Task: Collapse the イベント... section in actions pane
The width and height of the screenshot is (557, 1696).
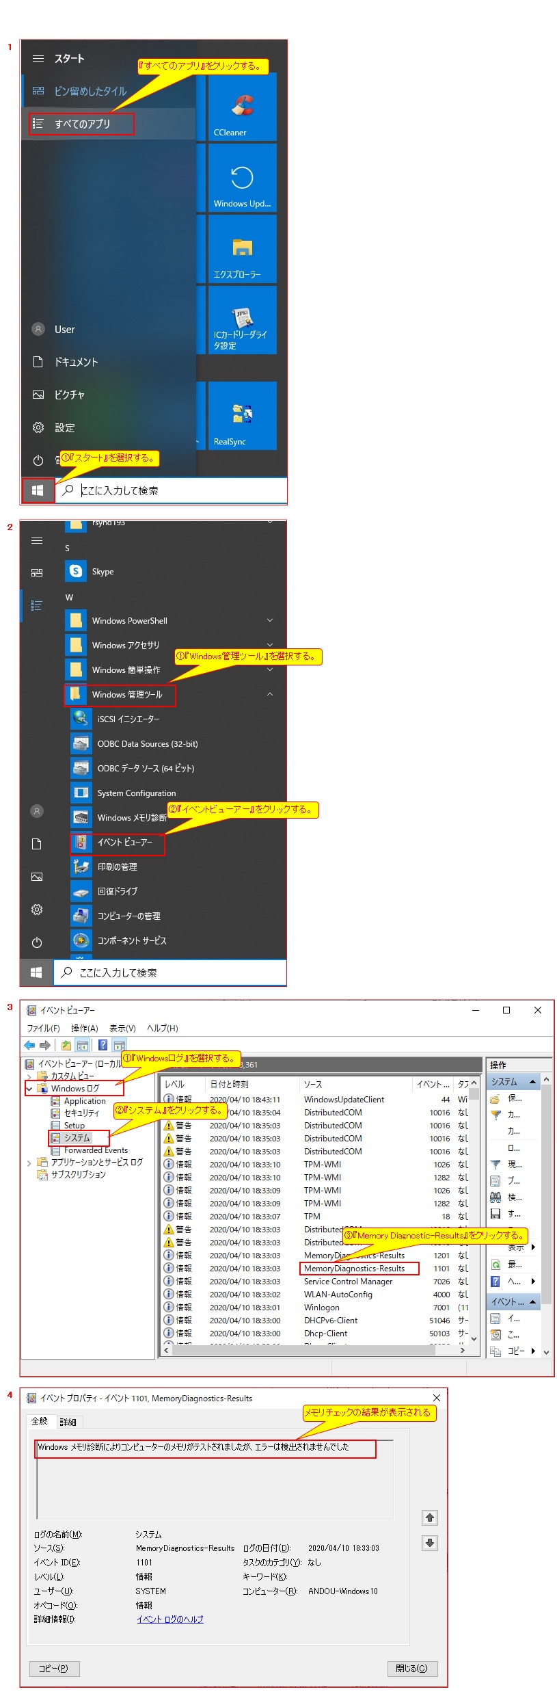Action: tap(533, 1302)
